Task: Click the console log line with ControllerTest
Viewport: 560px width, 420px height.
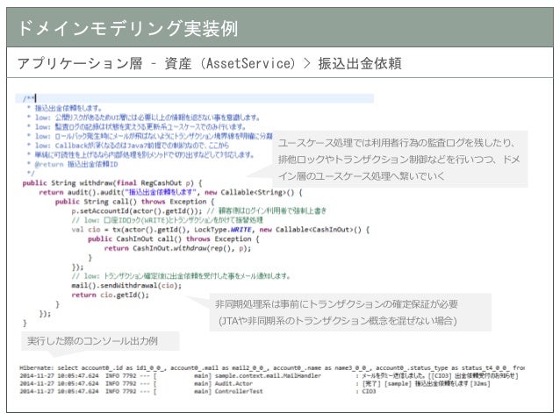Action: [x=197, y=391]
